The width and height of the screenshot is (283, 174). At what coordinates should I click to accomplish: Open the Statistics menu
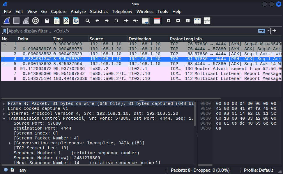click(99, 12)
